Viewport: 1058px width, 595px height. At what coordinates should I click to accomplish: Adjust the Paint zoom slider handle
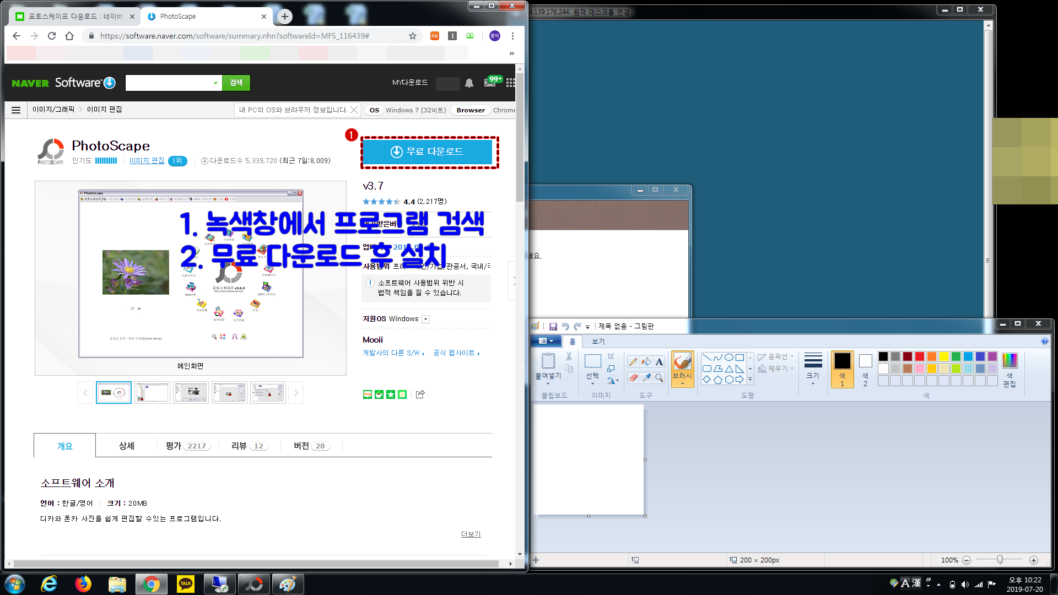1000,560
